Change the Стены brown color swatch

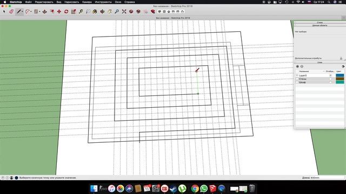point(340,79)
